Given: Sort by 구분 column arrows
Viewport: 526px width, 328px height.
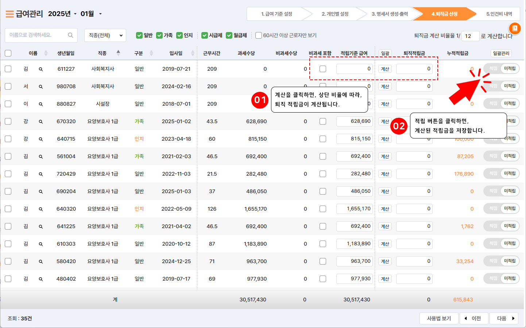Looking at the screenshot, I should [x=151, y=53].
